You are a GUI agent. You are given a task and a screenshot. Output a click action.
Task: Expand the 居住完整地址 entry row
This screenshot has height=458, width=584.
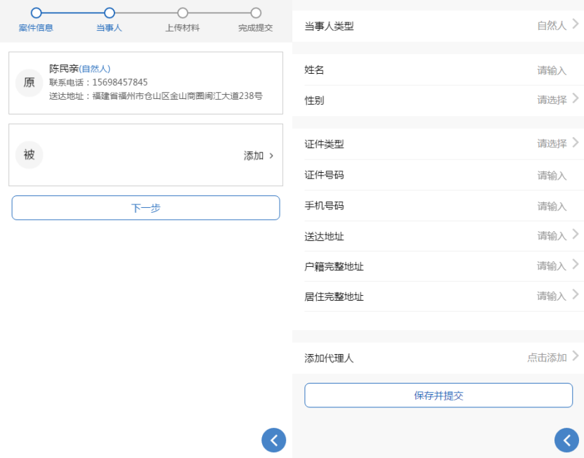(438, 296)
